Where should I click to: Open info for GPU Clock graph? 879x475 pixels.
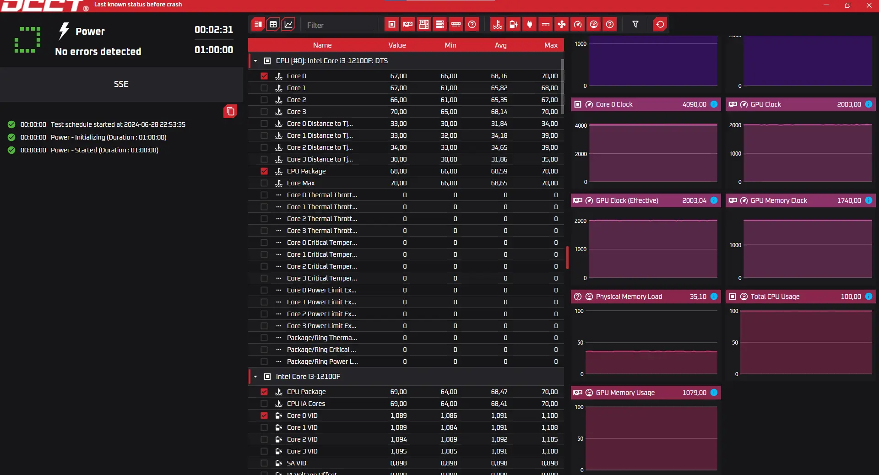(x=868, y=104)
